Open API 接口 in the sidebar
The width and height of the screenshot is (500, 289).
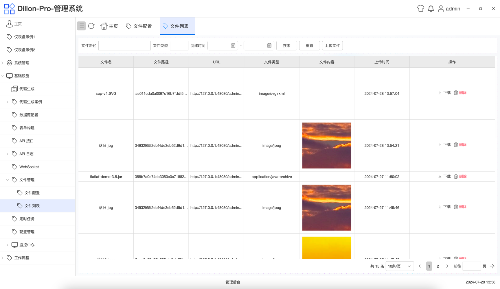pyautogui.click(x=38, y=141)
